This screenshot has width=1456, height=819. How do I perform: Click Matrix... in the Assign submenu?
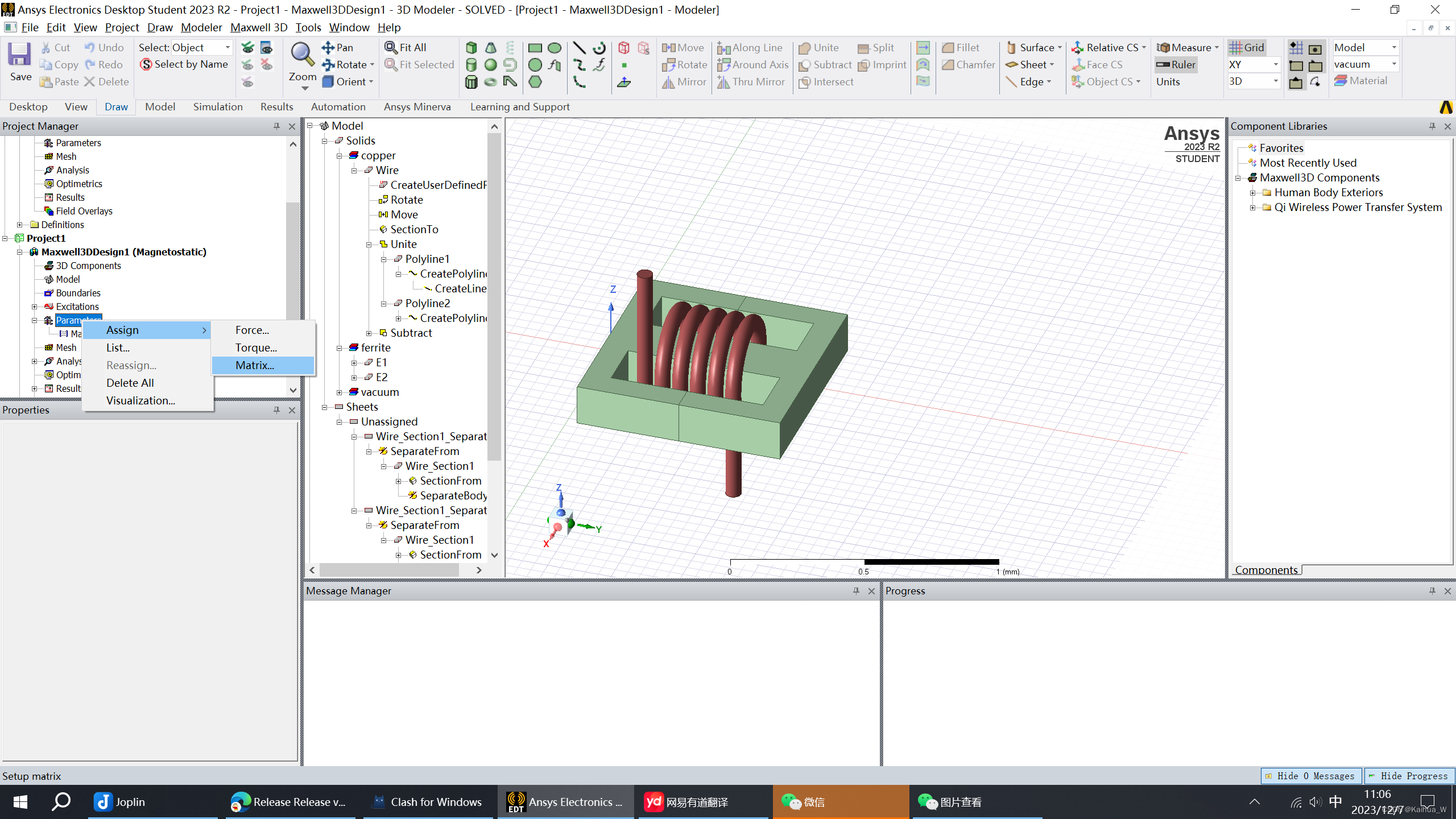click(x=255, y=365)
